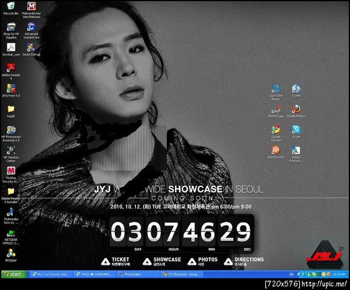Open Adobe Reader 9 shortcut
Screen dimensions: 350x290
pyautogui.click(x=11, y=71)
